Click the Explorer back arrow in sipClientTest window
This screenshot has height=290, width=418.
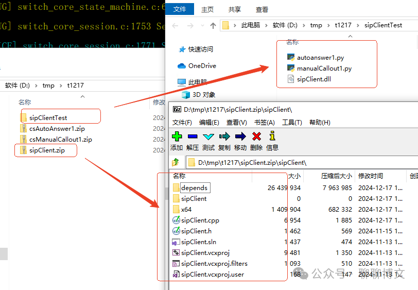(x=175, y=26)
